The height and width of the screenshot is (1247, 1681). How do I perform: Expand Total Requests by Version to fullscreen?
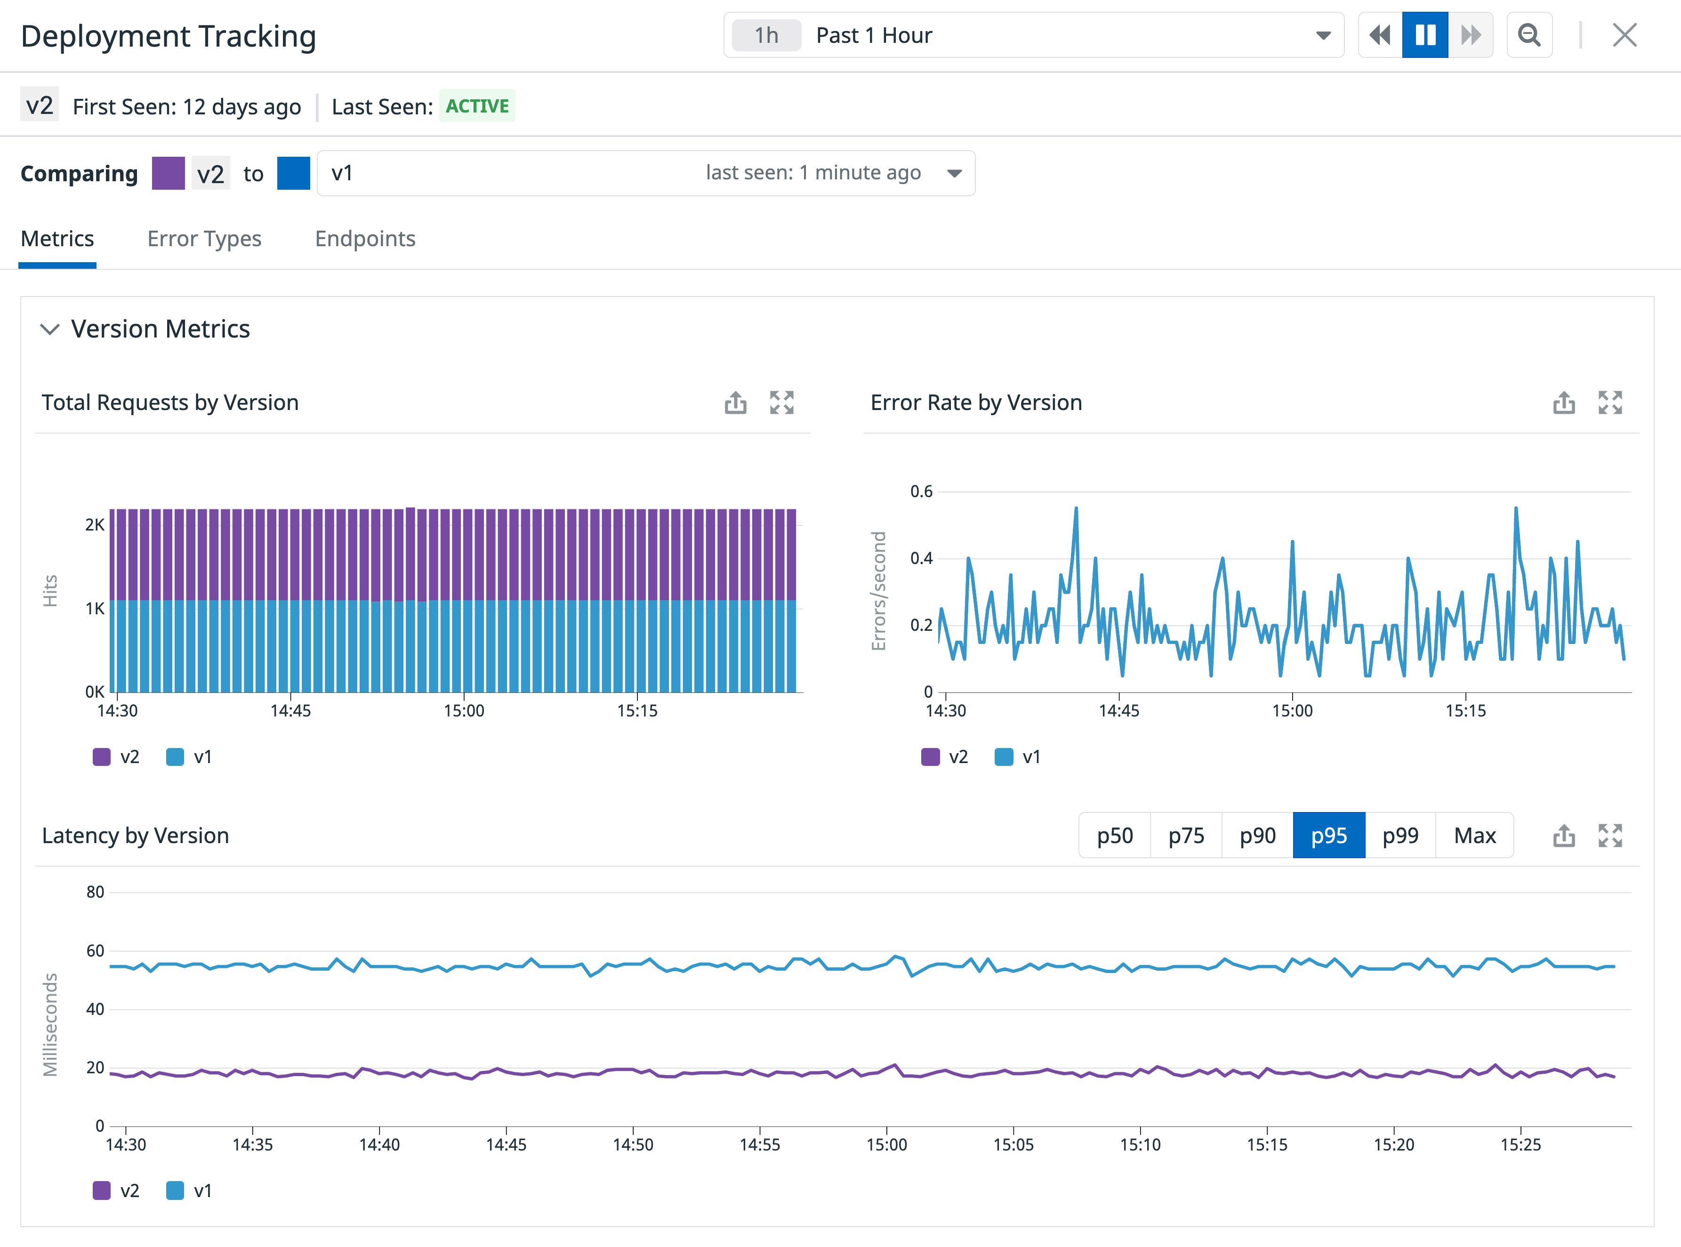tap(783, 403)
